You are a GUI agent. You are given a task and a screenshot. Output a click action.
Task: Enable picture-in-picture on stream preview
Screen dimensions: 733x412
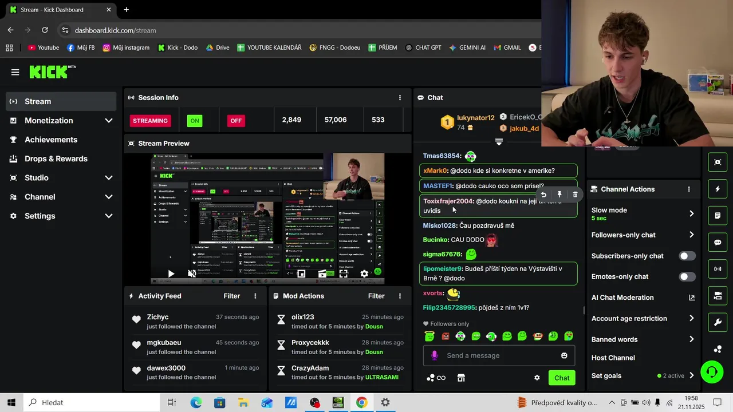[301, 274]
